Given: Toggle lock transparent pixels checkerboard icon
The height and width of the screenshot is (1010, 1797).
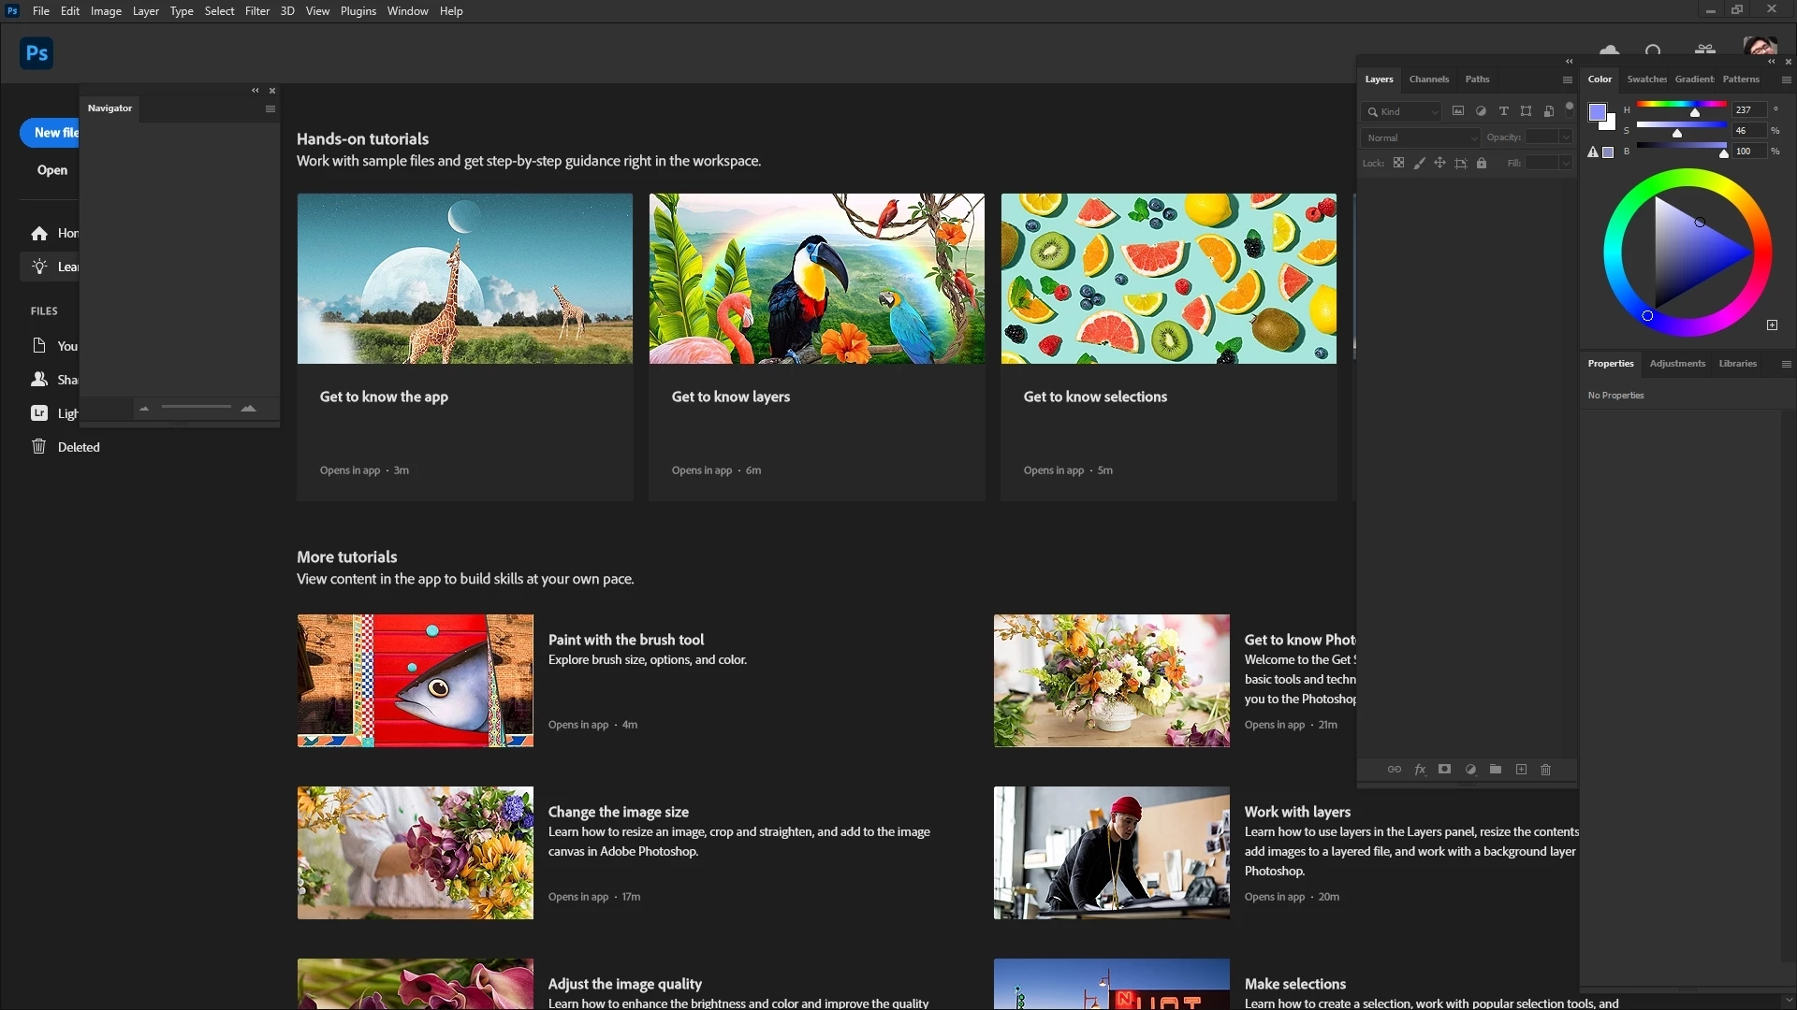Looking at the screenshot, I should click(x=1398, y=163).
